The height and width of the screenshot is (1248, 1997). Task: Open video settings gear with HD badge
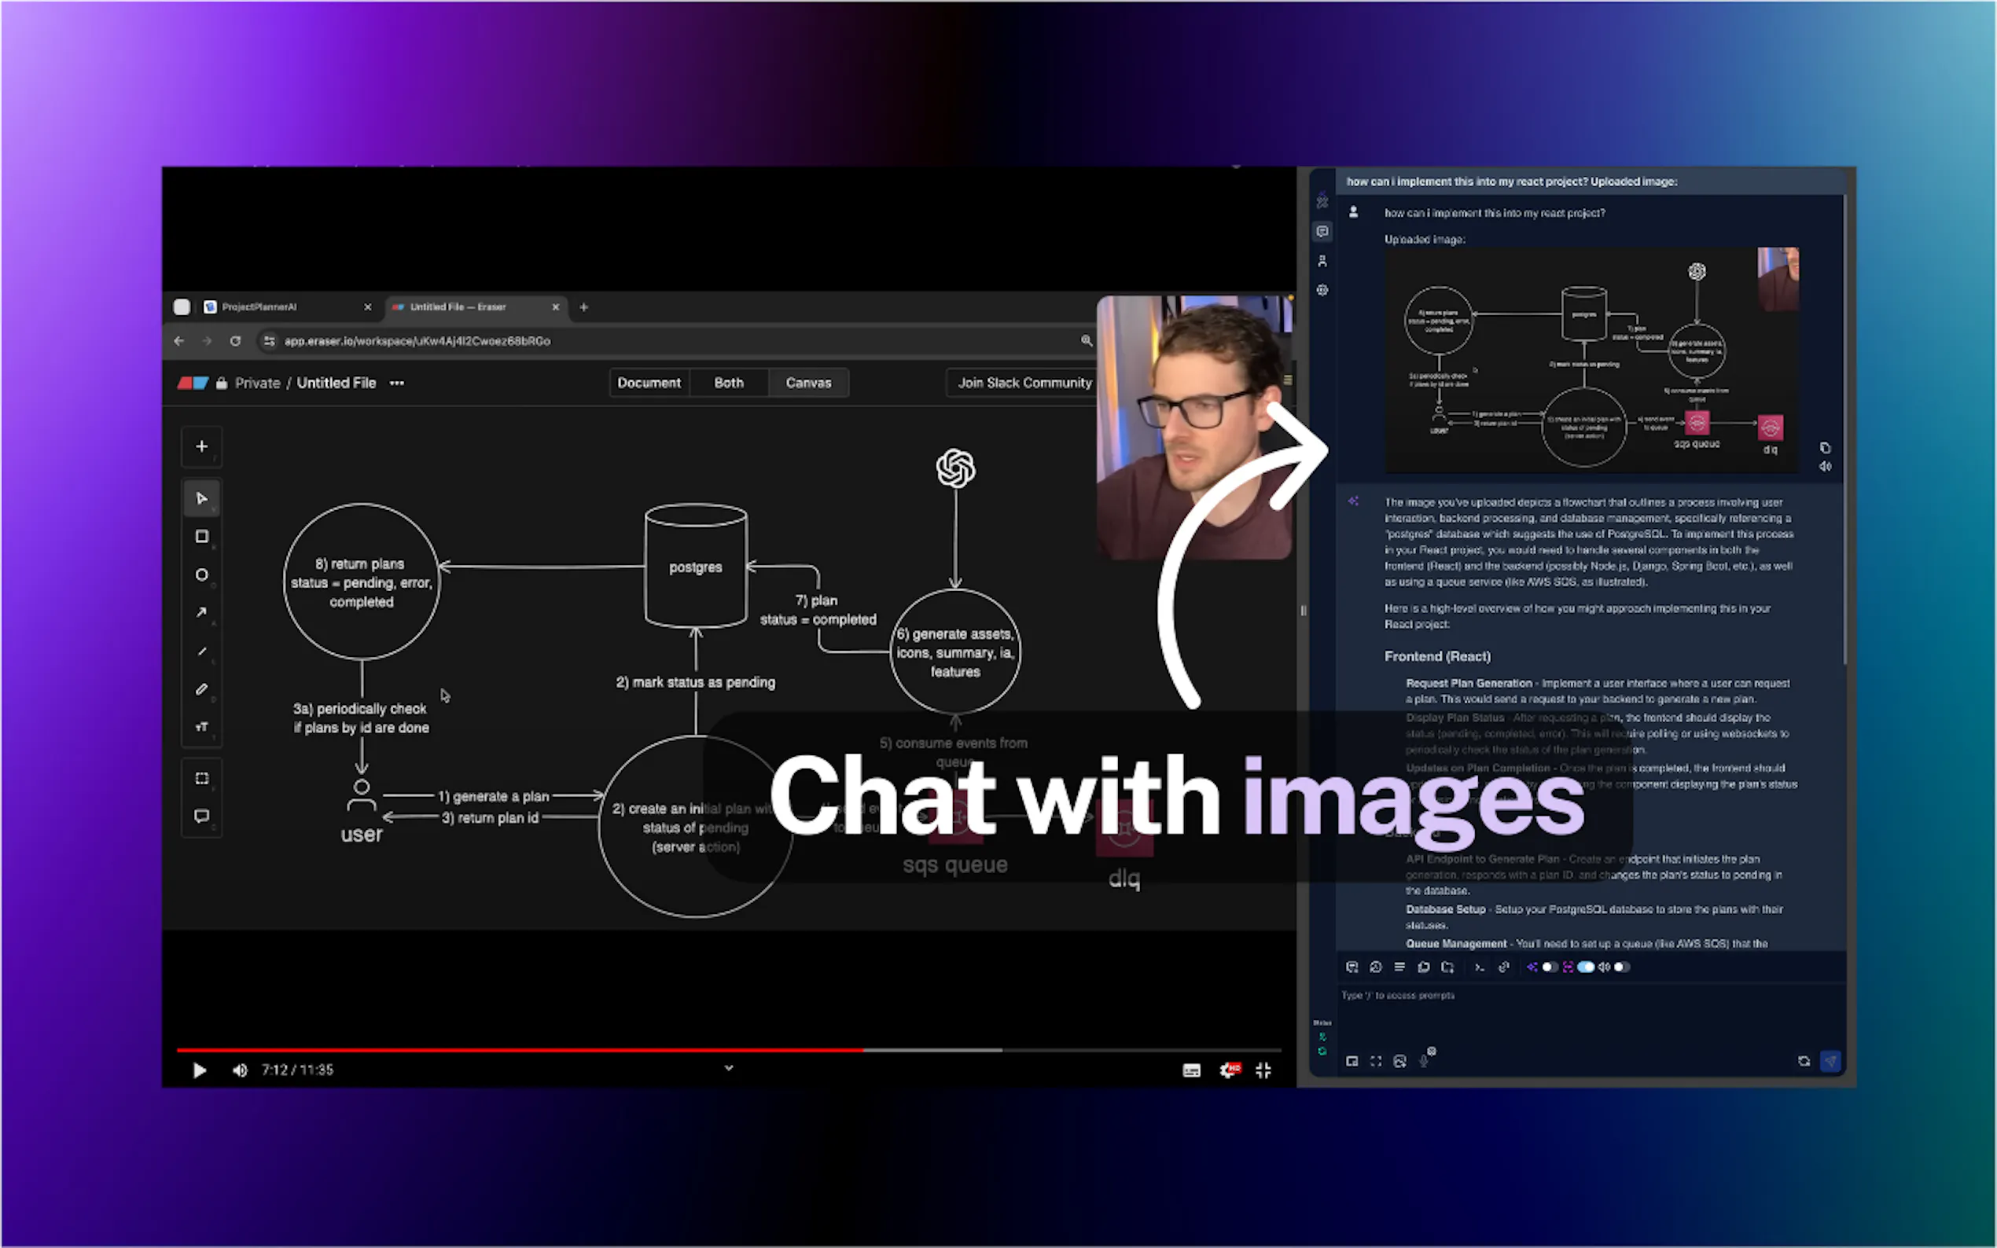1229,1070
